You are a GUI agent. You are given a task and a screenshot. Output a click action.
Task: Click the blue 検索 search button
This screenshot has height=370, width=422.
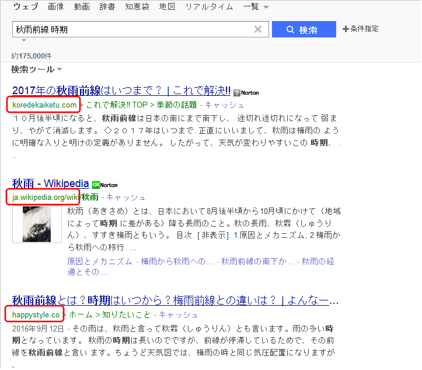[304, 29]
